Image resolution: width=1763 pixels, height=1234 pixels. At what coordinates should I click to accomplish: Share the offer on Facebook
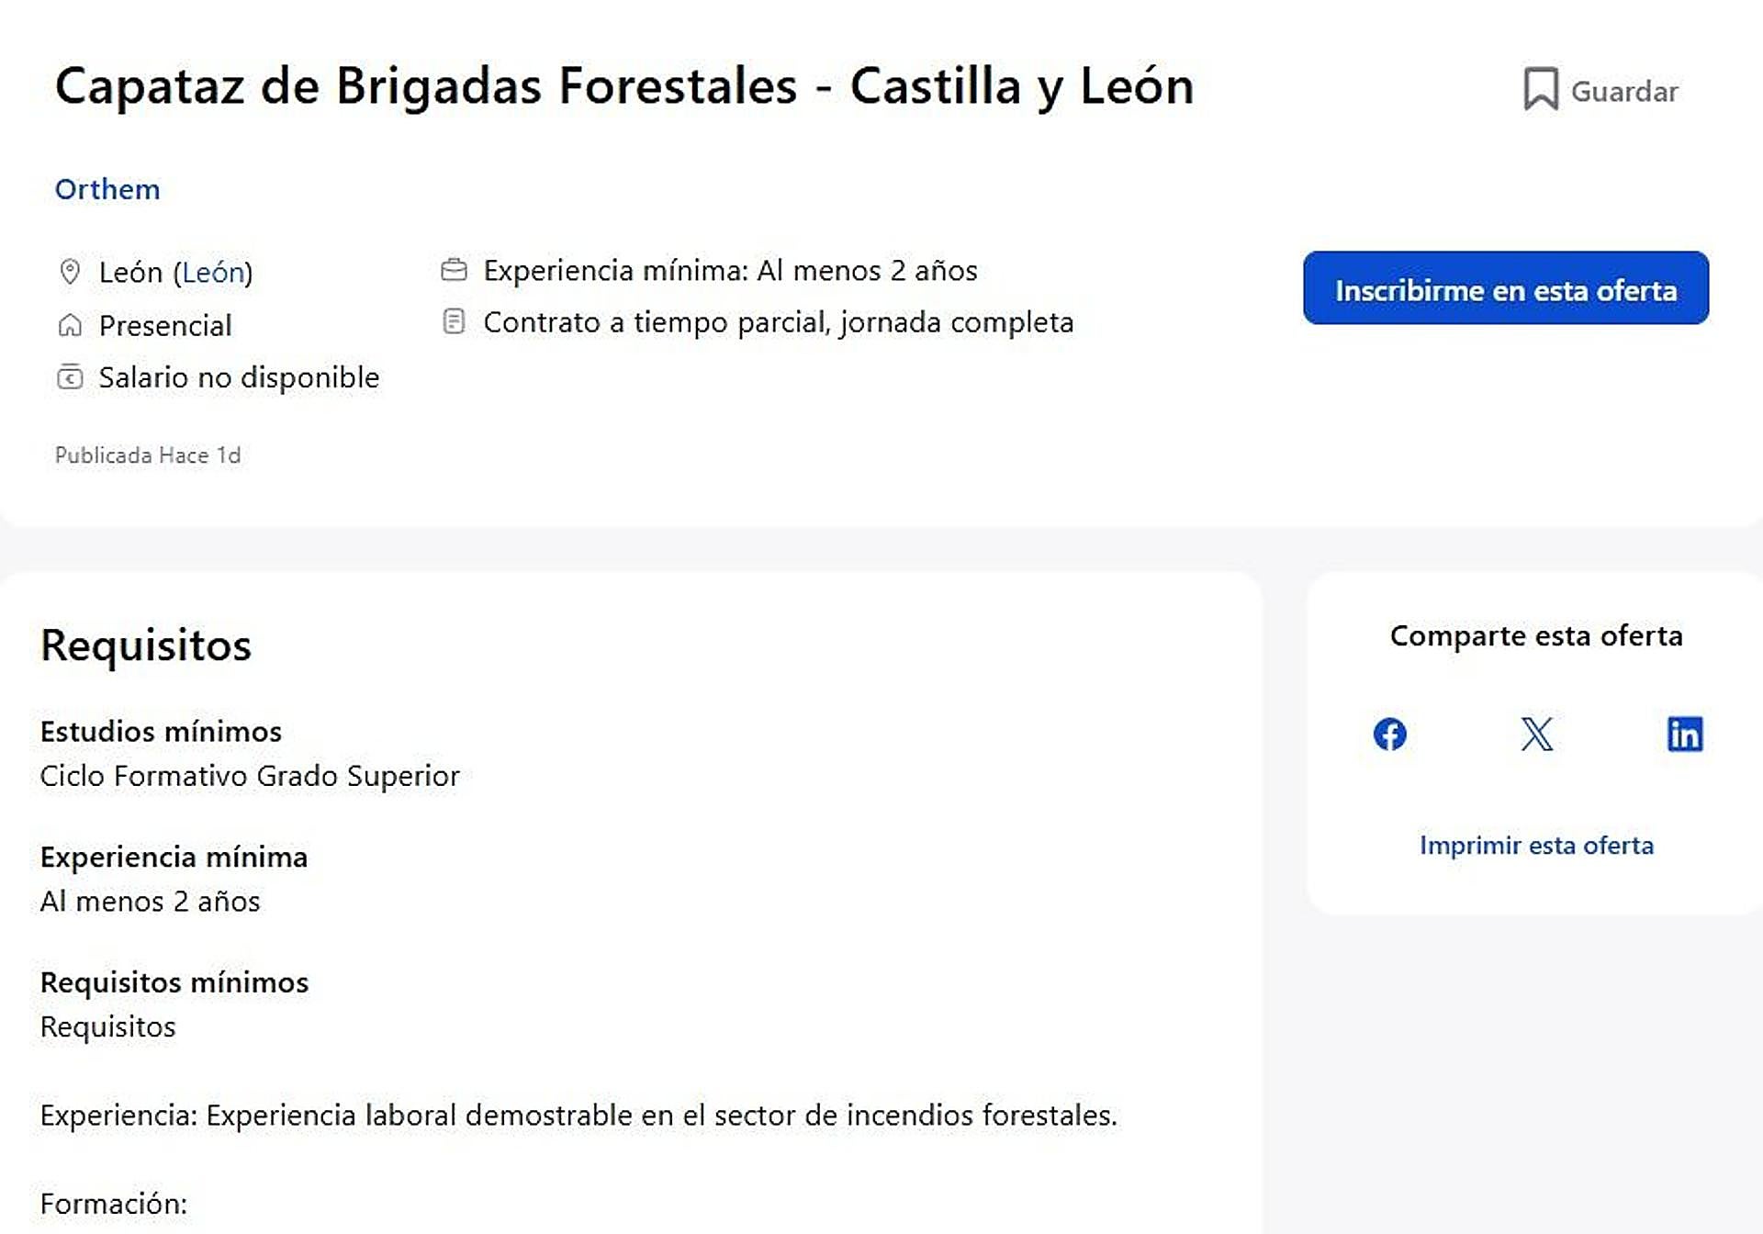[1389, 735]
